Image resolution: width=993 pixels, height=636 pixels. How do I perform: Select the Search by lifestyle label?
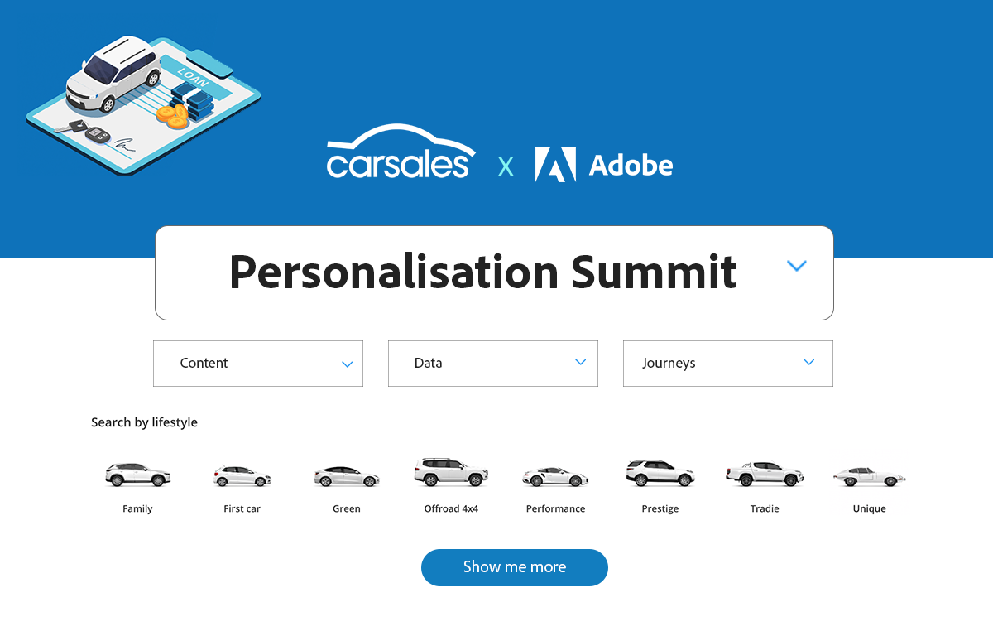(x=144, y=422)
